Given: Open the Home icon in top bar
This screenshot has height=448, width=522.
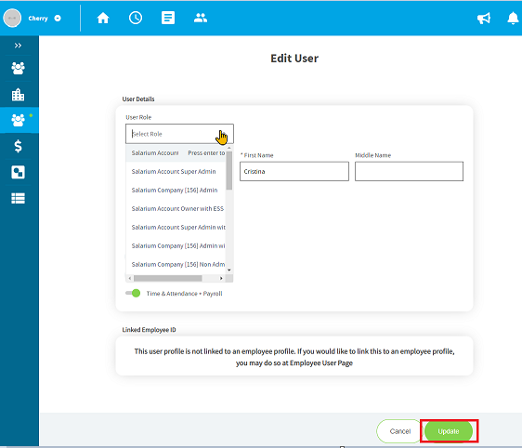Looking at the screenshot, I should point(103,18).
